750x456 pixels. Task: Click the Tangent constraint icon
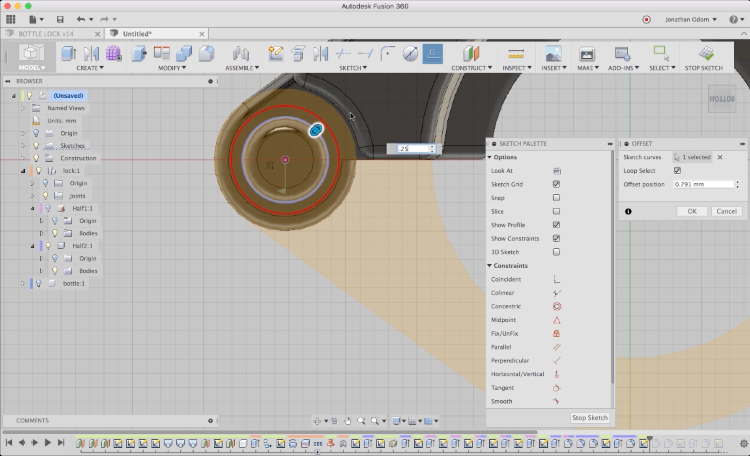556,388
